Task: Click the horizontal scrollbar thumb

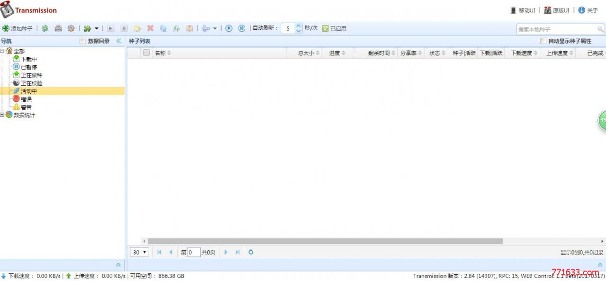Action: [325, 241]
